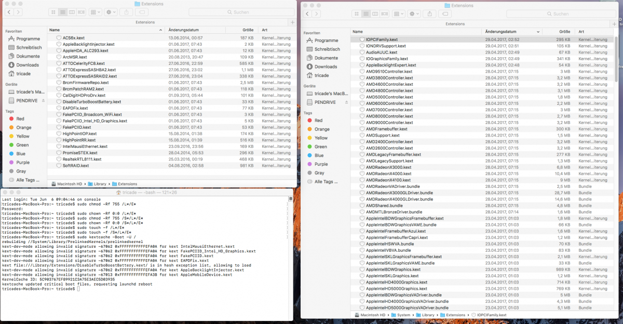Switch to column view in window listing IOPCIFamily.kext
This screenshot has height=324, width=623.
(x=375, y=13)
